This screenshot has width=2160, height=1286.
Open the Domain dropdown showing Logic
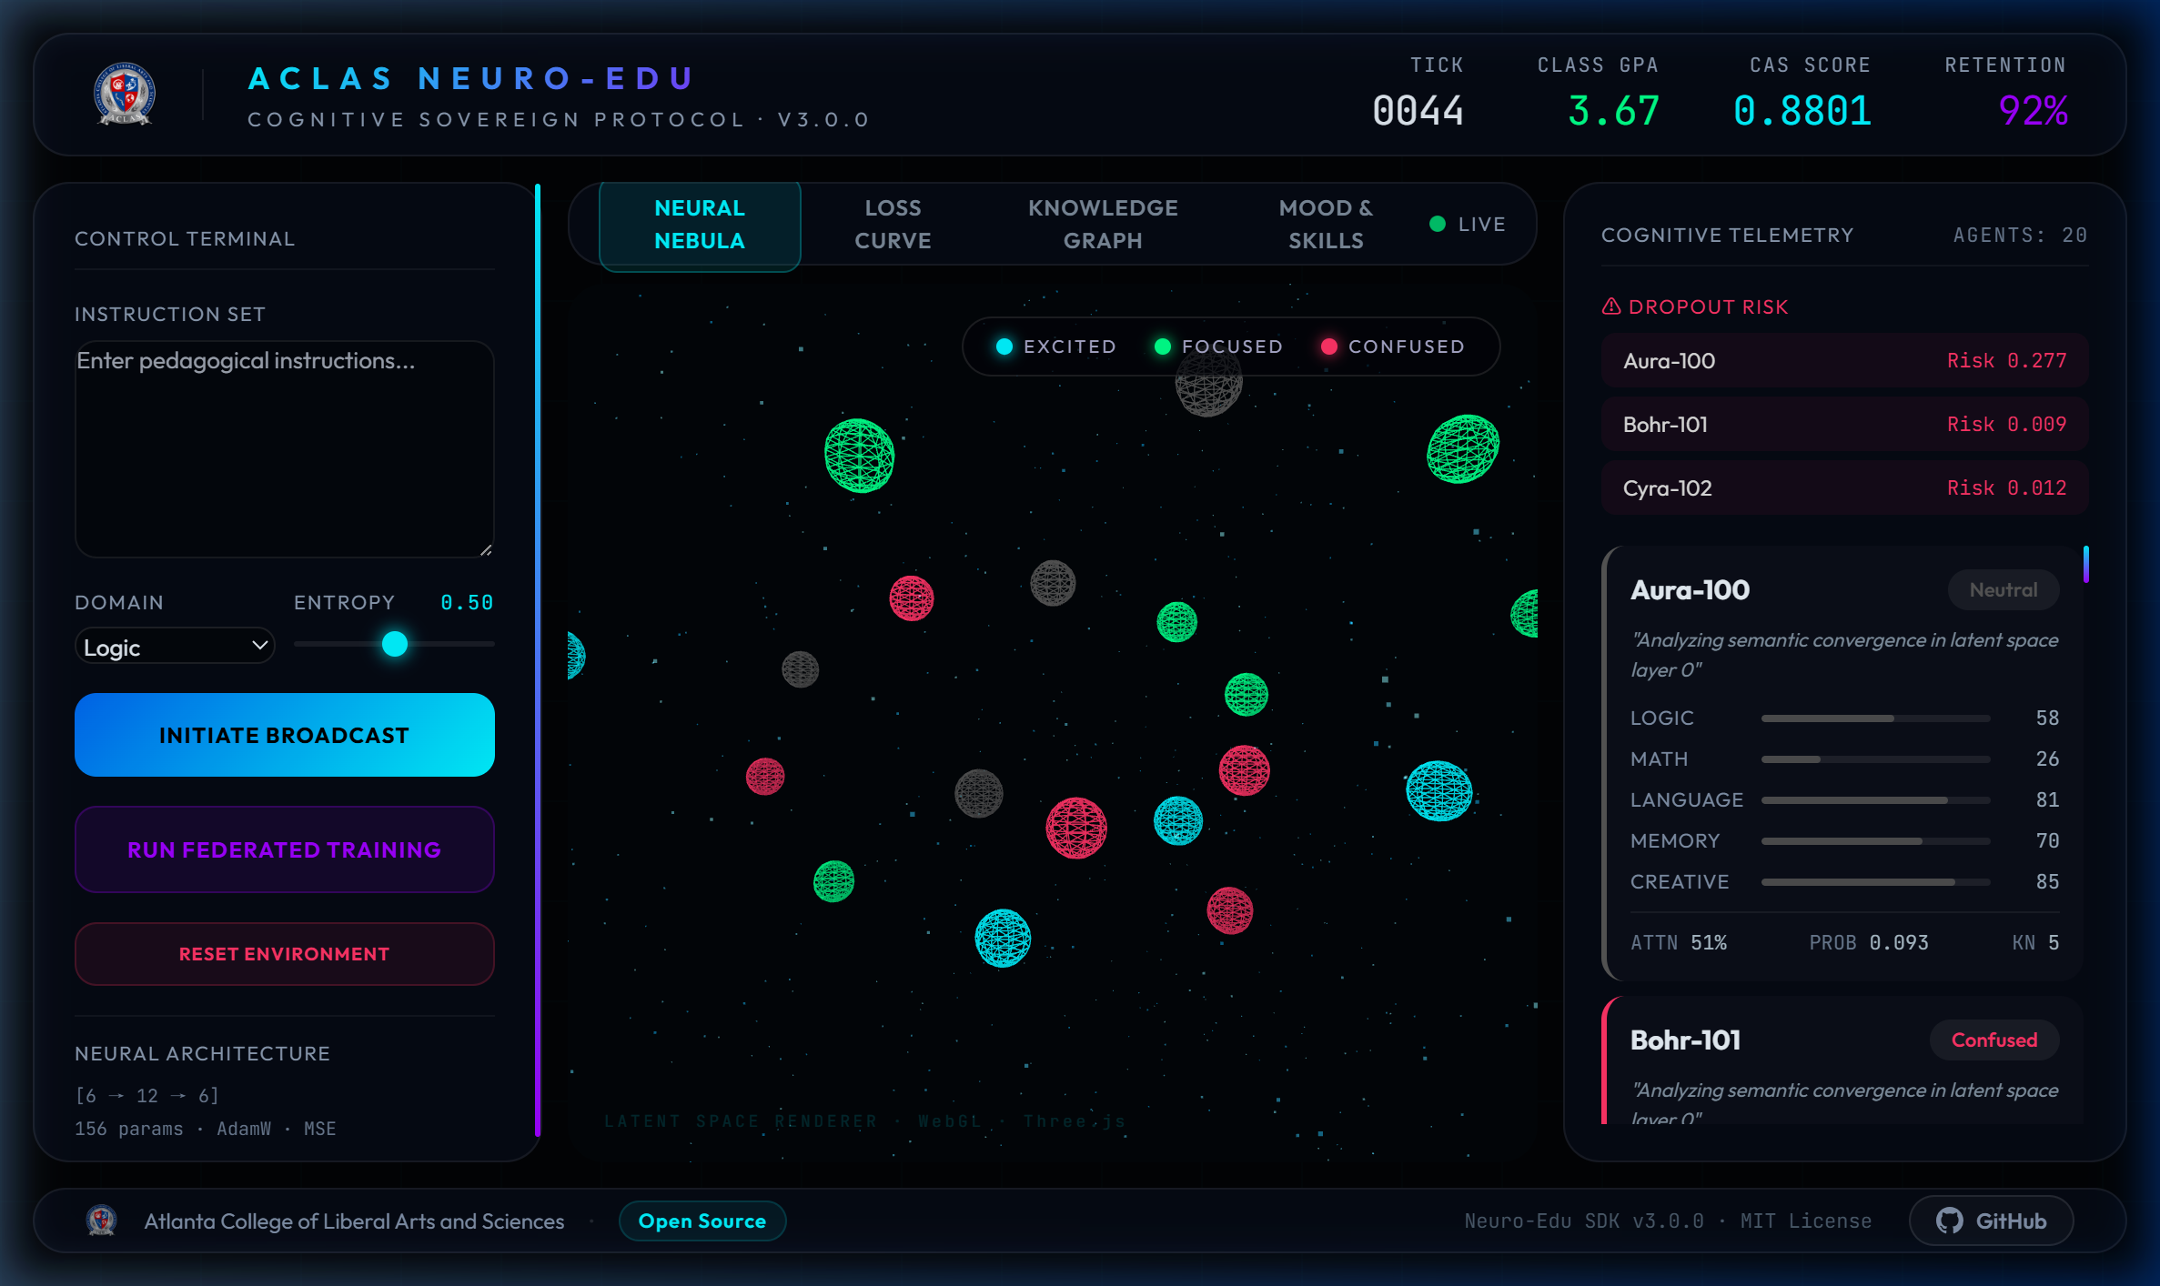point(174,646)
